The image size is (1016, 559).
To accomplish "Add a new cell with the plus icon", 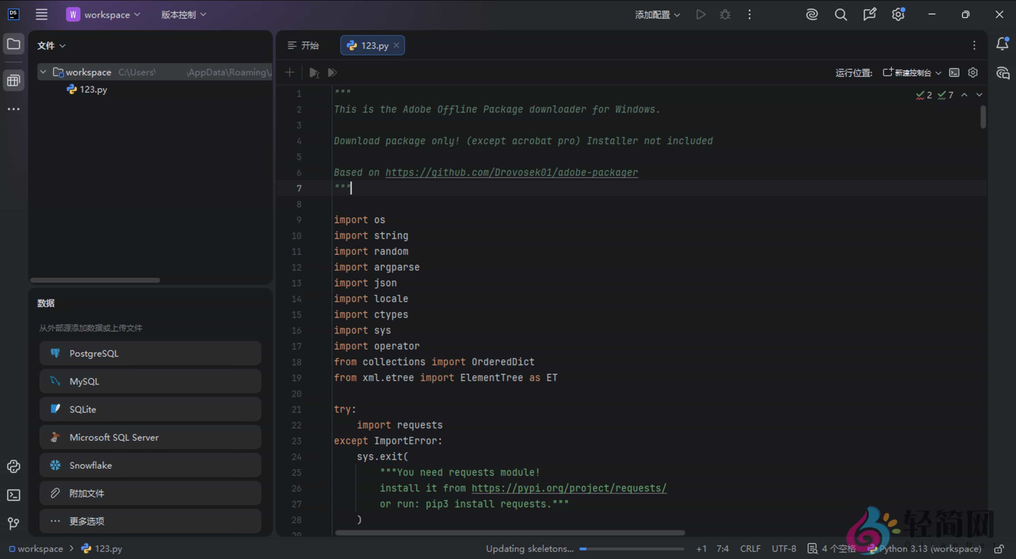I will tap(289, 72).
